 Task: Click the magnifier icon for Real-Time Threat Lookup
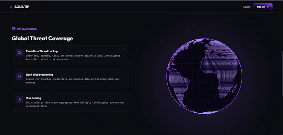click(x=19, y=53)
